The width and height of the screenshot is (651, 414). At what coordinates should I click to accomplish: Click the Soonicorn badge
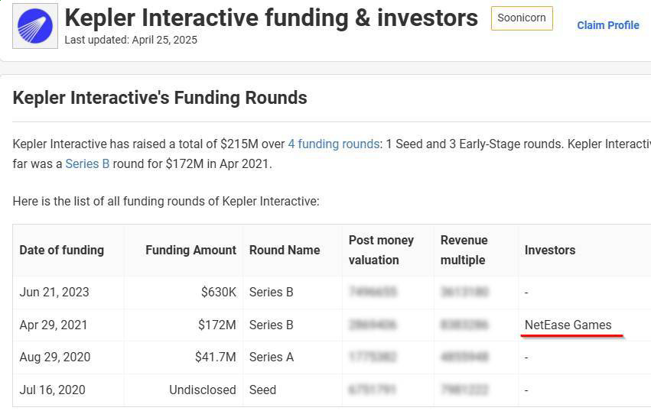tap(522, 18)
